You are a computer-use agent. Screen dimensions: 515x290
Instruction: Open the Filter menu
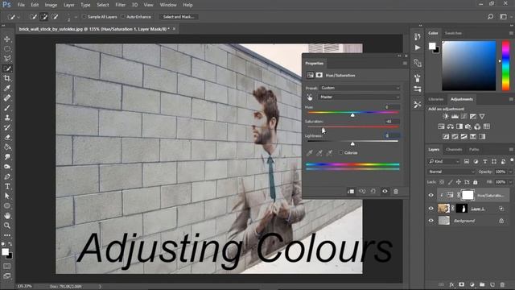click(120, 5)
